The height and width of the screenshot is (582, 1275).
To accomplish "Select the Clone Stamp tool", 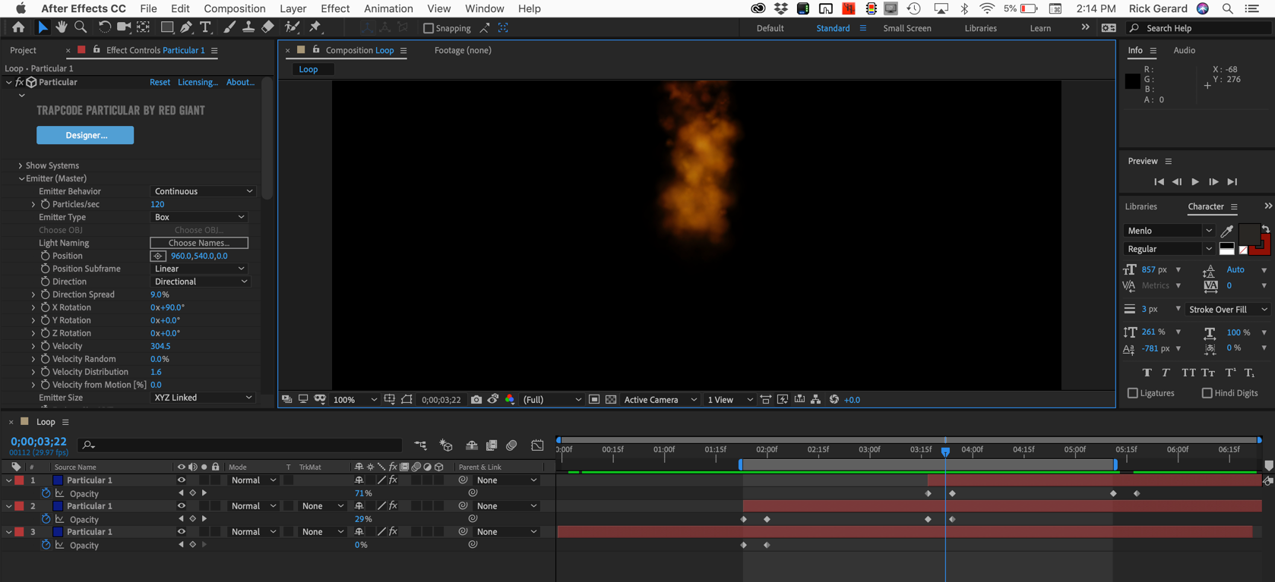I will 248,27.
